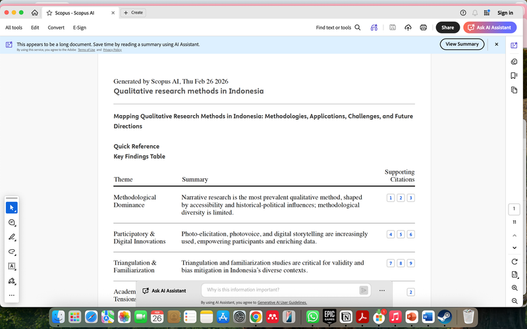Viewport: 527px width, 329px height.
Task: Click citation 5 in Participatory row
Action: 401,234
